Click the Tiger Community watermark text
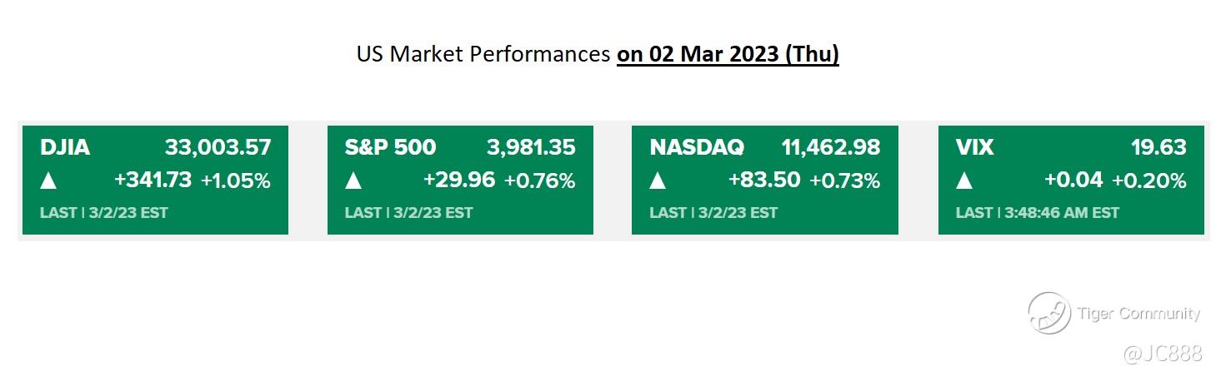Screen dimensions: 1226x381 tap(1138, 314)
